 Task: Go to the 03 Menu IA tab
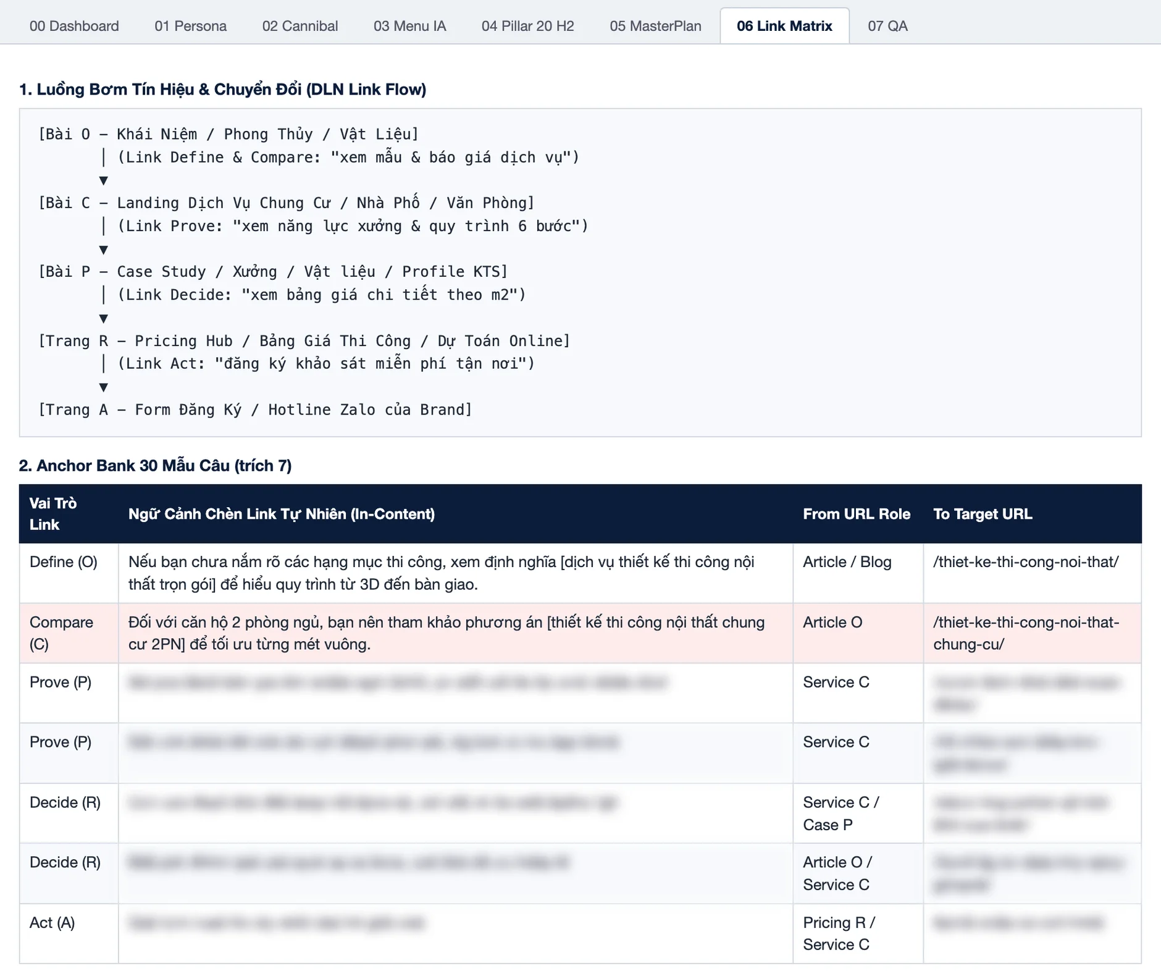click(x=409, y=26)
